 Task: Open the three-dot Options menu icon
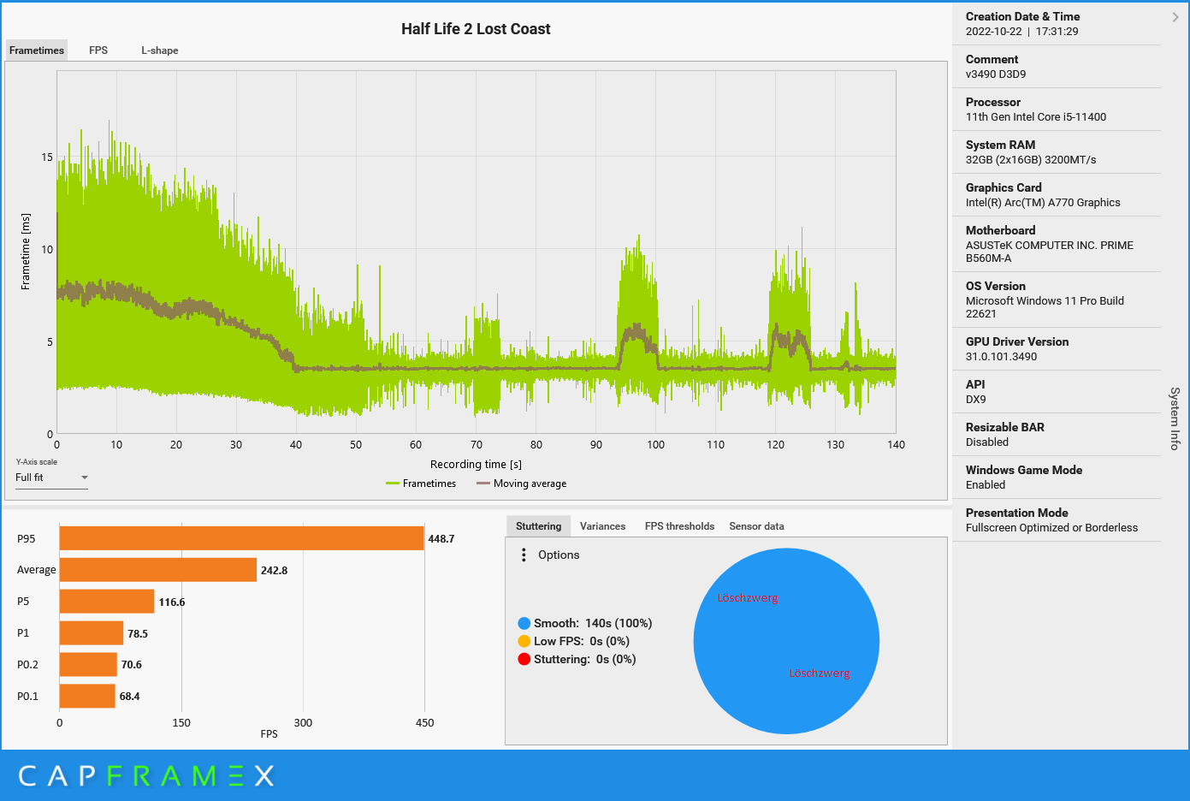524,555
